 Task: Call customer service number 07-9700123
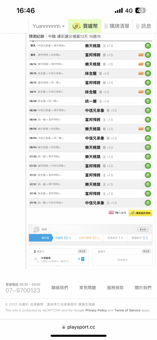click(x=23, y=290)
